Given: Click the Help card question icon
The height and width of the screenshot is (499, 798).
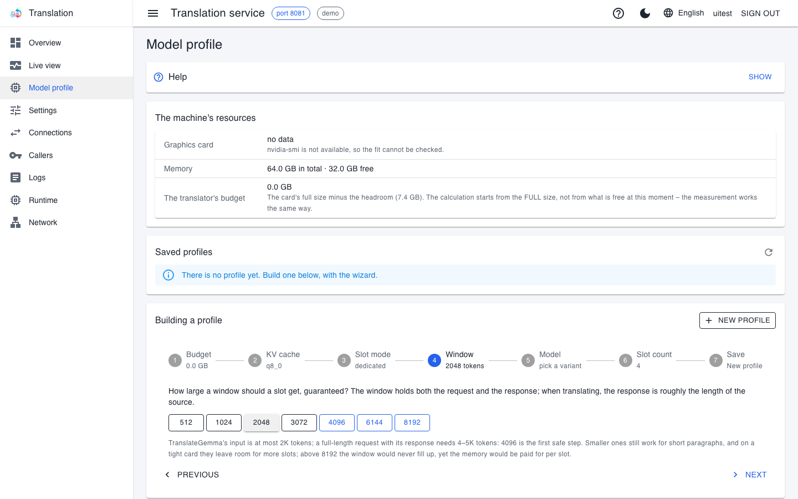Looking at the screenshot, I should (x=158, y=77).
